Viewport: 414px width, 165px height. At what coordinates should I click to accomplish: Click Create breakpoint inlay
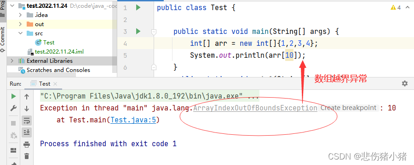pos(349,108)
